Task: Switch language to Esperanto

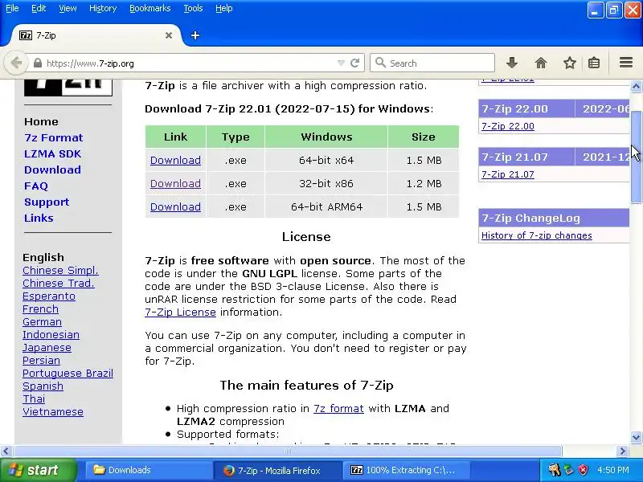Action: [x=49, y=296]
